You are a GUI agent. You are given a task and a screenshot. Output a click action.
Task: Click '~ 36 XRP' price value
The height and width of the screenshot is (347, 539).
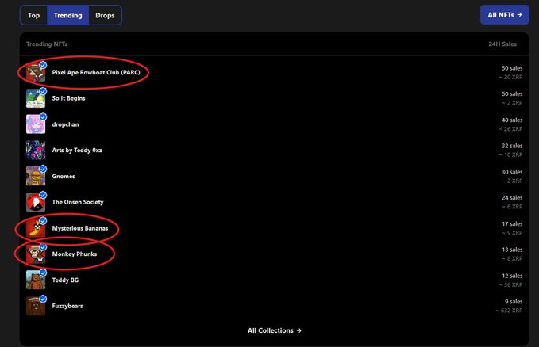point(510,285)
